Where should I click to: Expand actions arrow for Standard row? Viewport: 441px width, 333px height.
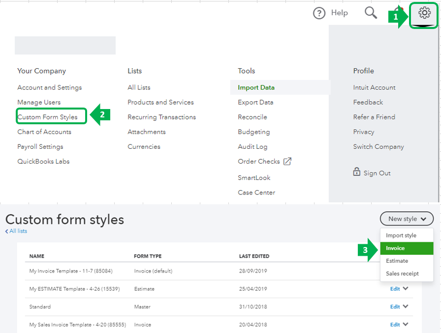click(405, 306)
